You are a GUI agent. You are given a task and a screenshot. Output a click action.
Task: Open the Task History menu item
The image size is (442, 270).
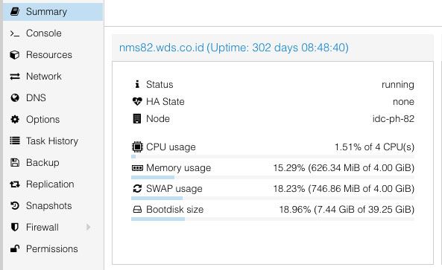(x=53, y=141)
